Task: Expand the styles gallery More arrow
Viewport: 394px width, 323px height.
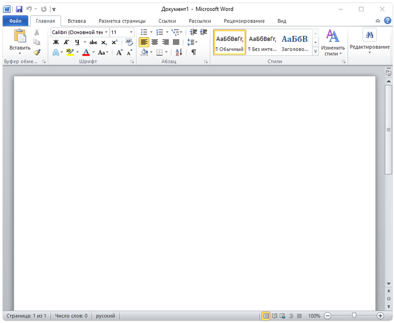Action: click(316, 52)
